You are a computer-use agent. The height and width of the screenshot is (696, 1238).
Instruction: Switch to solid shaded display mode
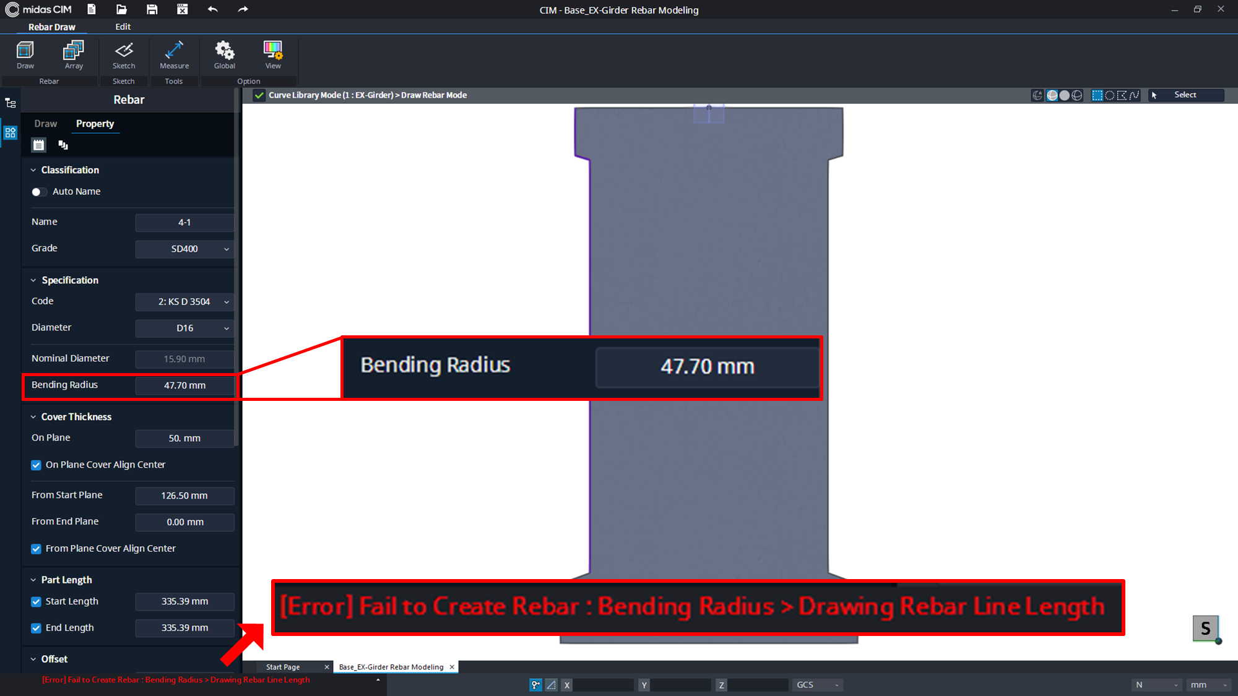pos(1064,95)
